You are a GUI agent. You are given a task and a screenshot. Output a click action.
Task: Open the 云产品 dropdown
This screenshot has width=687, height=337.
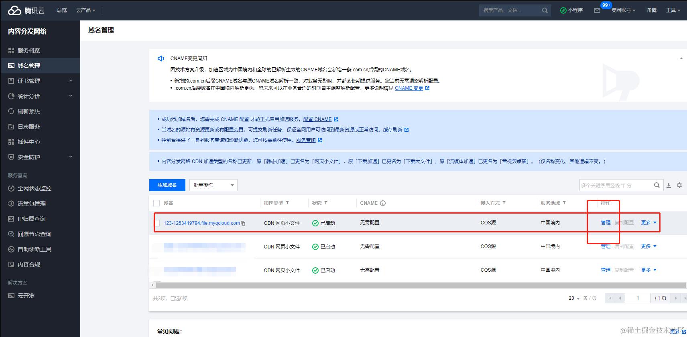(86, 10)
